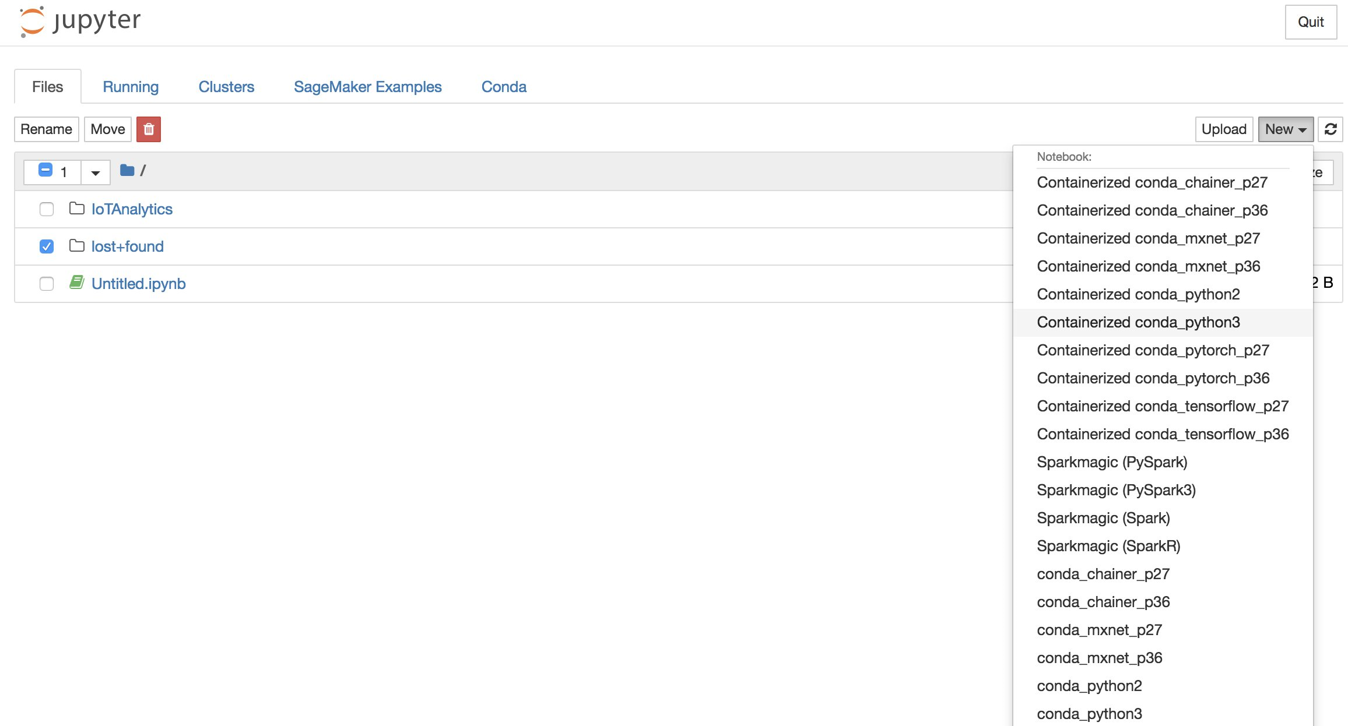This screenshot has height=726, width=1348.
Task: Toggle the checkbox for lost+found folder
Action: (x=45, y=246)
